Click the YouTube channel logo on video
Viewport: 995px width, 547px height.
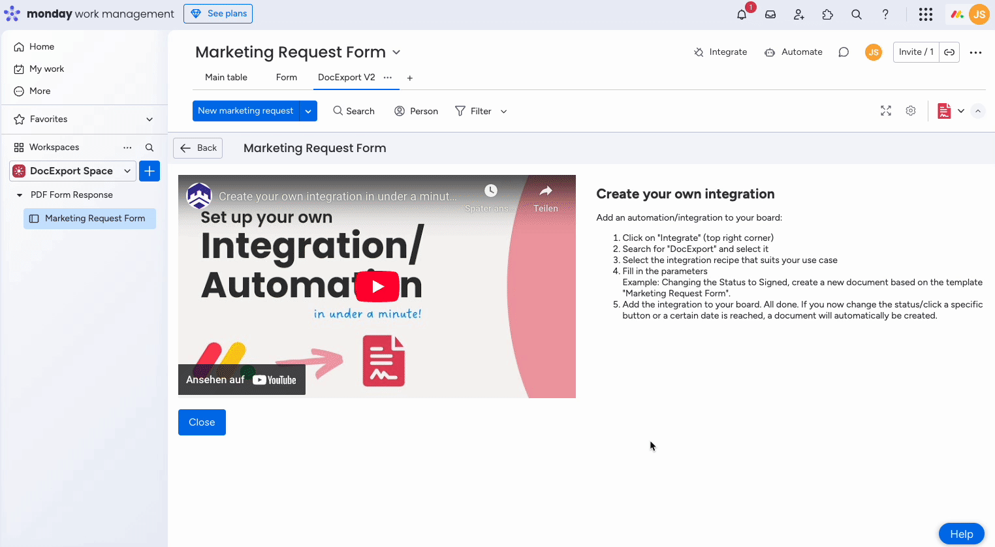pos(199,196)
